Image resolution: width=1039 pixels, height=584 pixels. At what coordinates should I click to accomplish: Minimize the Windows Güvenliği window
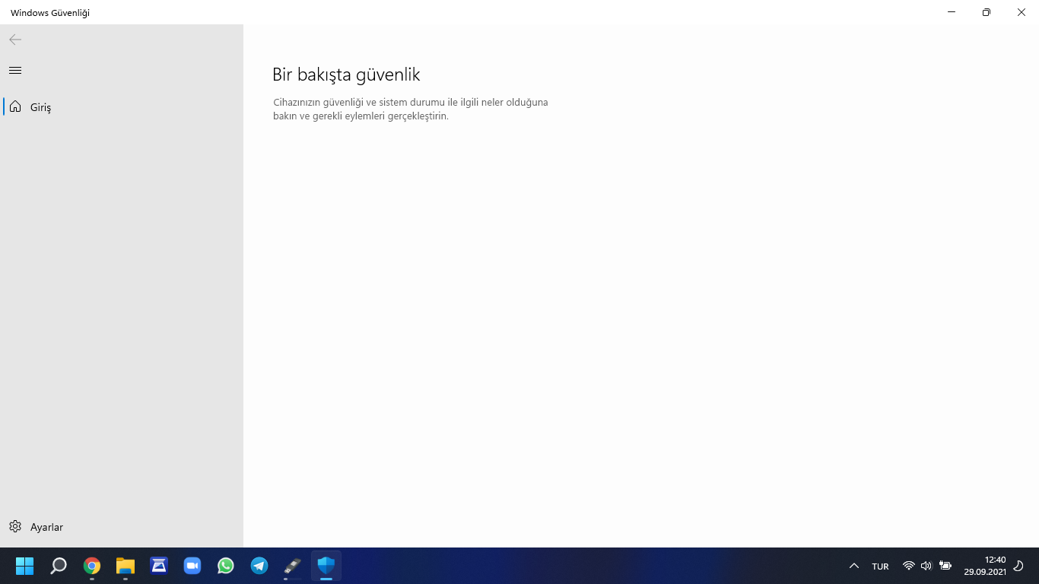pos(952,12)
